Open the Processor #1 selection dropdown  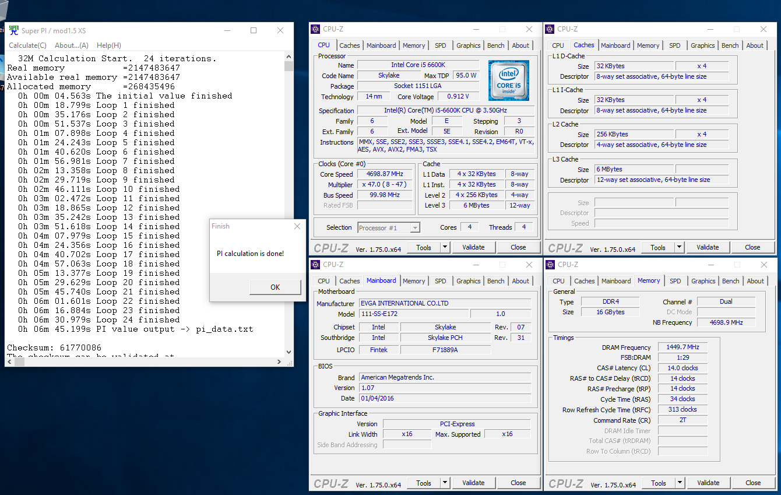(388, 228)
